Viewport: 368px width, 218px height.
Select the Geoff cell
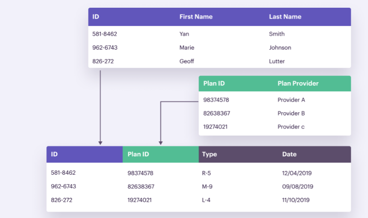(x=187, y=61)
